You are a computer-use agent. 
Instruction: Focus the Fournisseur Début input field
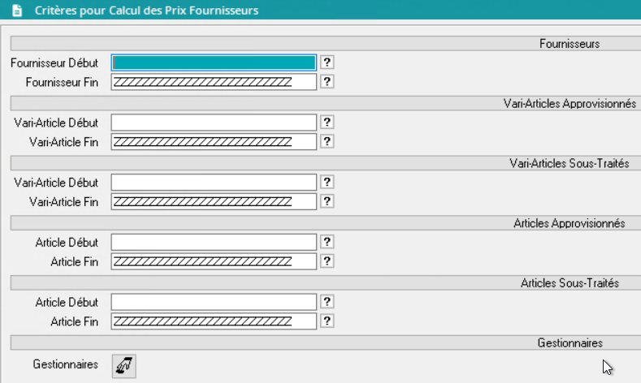[x=214, y=62]
